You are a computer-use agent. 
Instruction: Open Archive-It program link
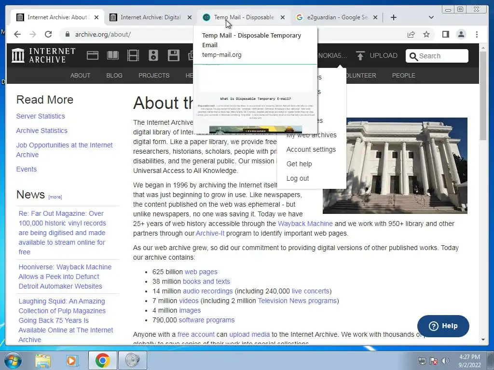tap(210, 234)
